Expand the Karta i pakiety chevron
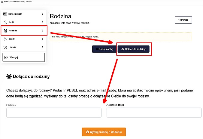Screen dimensions: 203x139 point(43,14)
